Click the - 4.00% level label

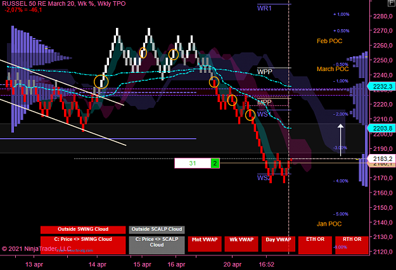(x=341, y=181)
